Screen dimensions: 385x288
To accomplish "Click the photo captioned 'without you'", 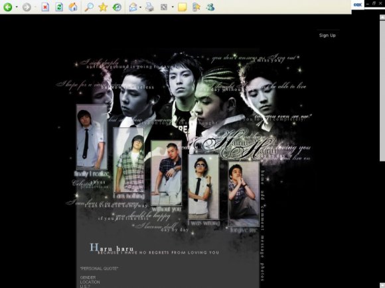I will [166, 173].
